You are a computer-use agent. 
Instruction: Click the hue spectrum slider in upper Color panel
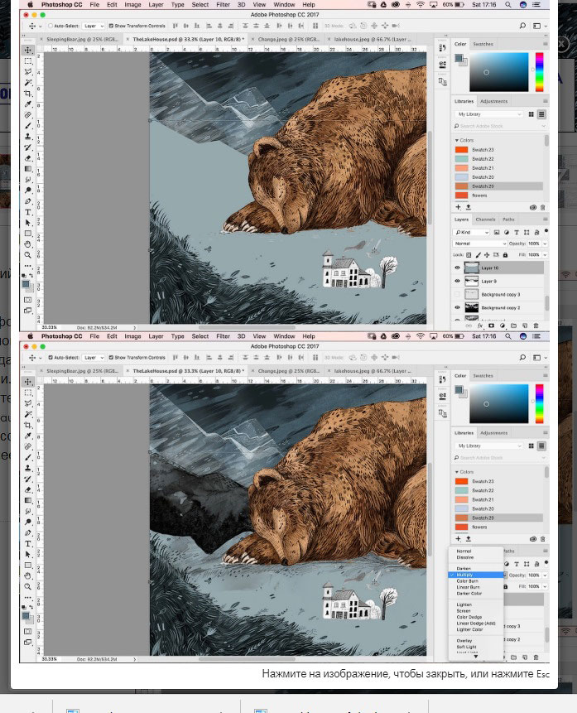539,72
